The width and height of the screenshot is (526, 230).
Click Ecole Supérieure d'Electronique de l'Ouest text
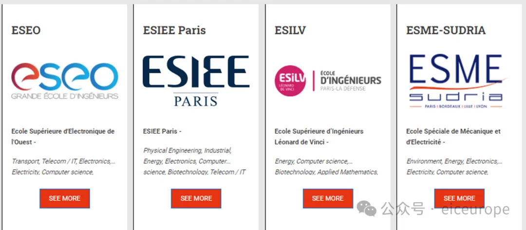[x=63, y=137]
